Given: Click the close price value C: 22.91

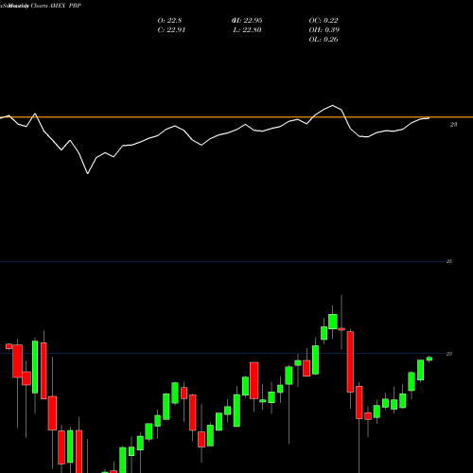Looking at the screenshot, I should point(171,30).
